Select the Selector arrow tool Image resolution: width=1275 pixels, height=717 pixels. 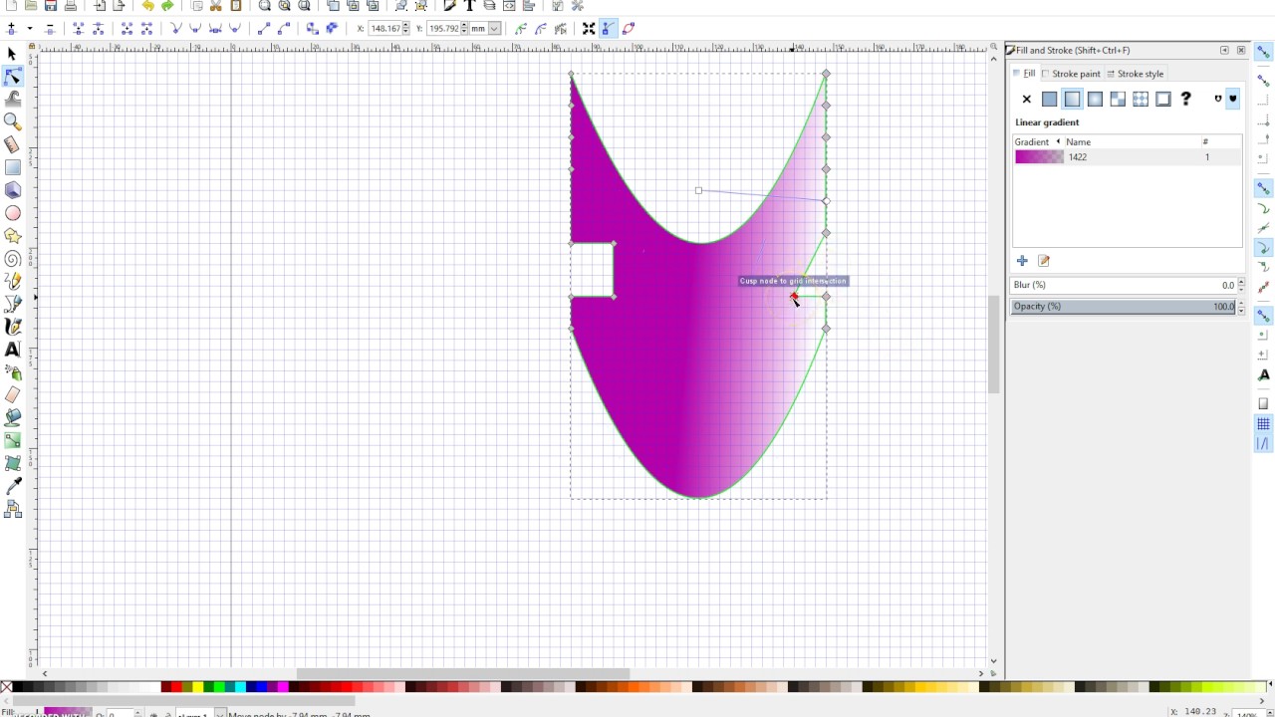tap(12, 54)
